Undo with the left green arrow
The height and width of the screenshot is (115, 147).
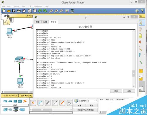tap(40, 11)
